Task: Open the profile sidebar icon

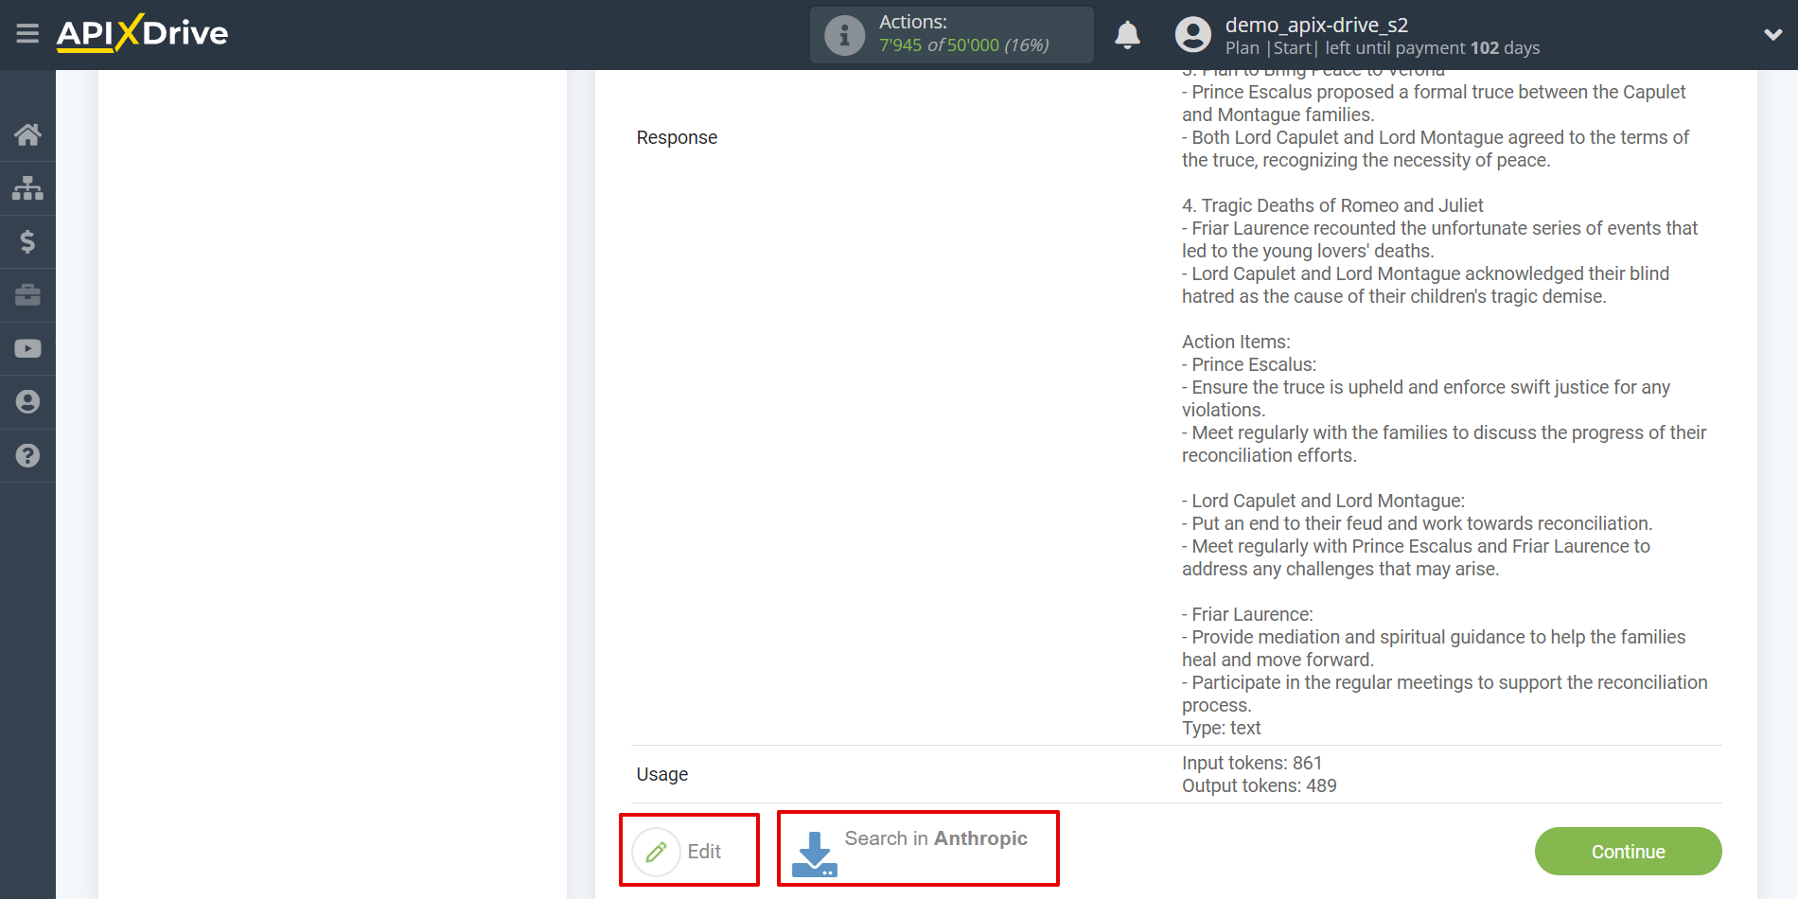Action: [27, 402]
